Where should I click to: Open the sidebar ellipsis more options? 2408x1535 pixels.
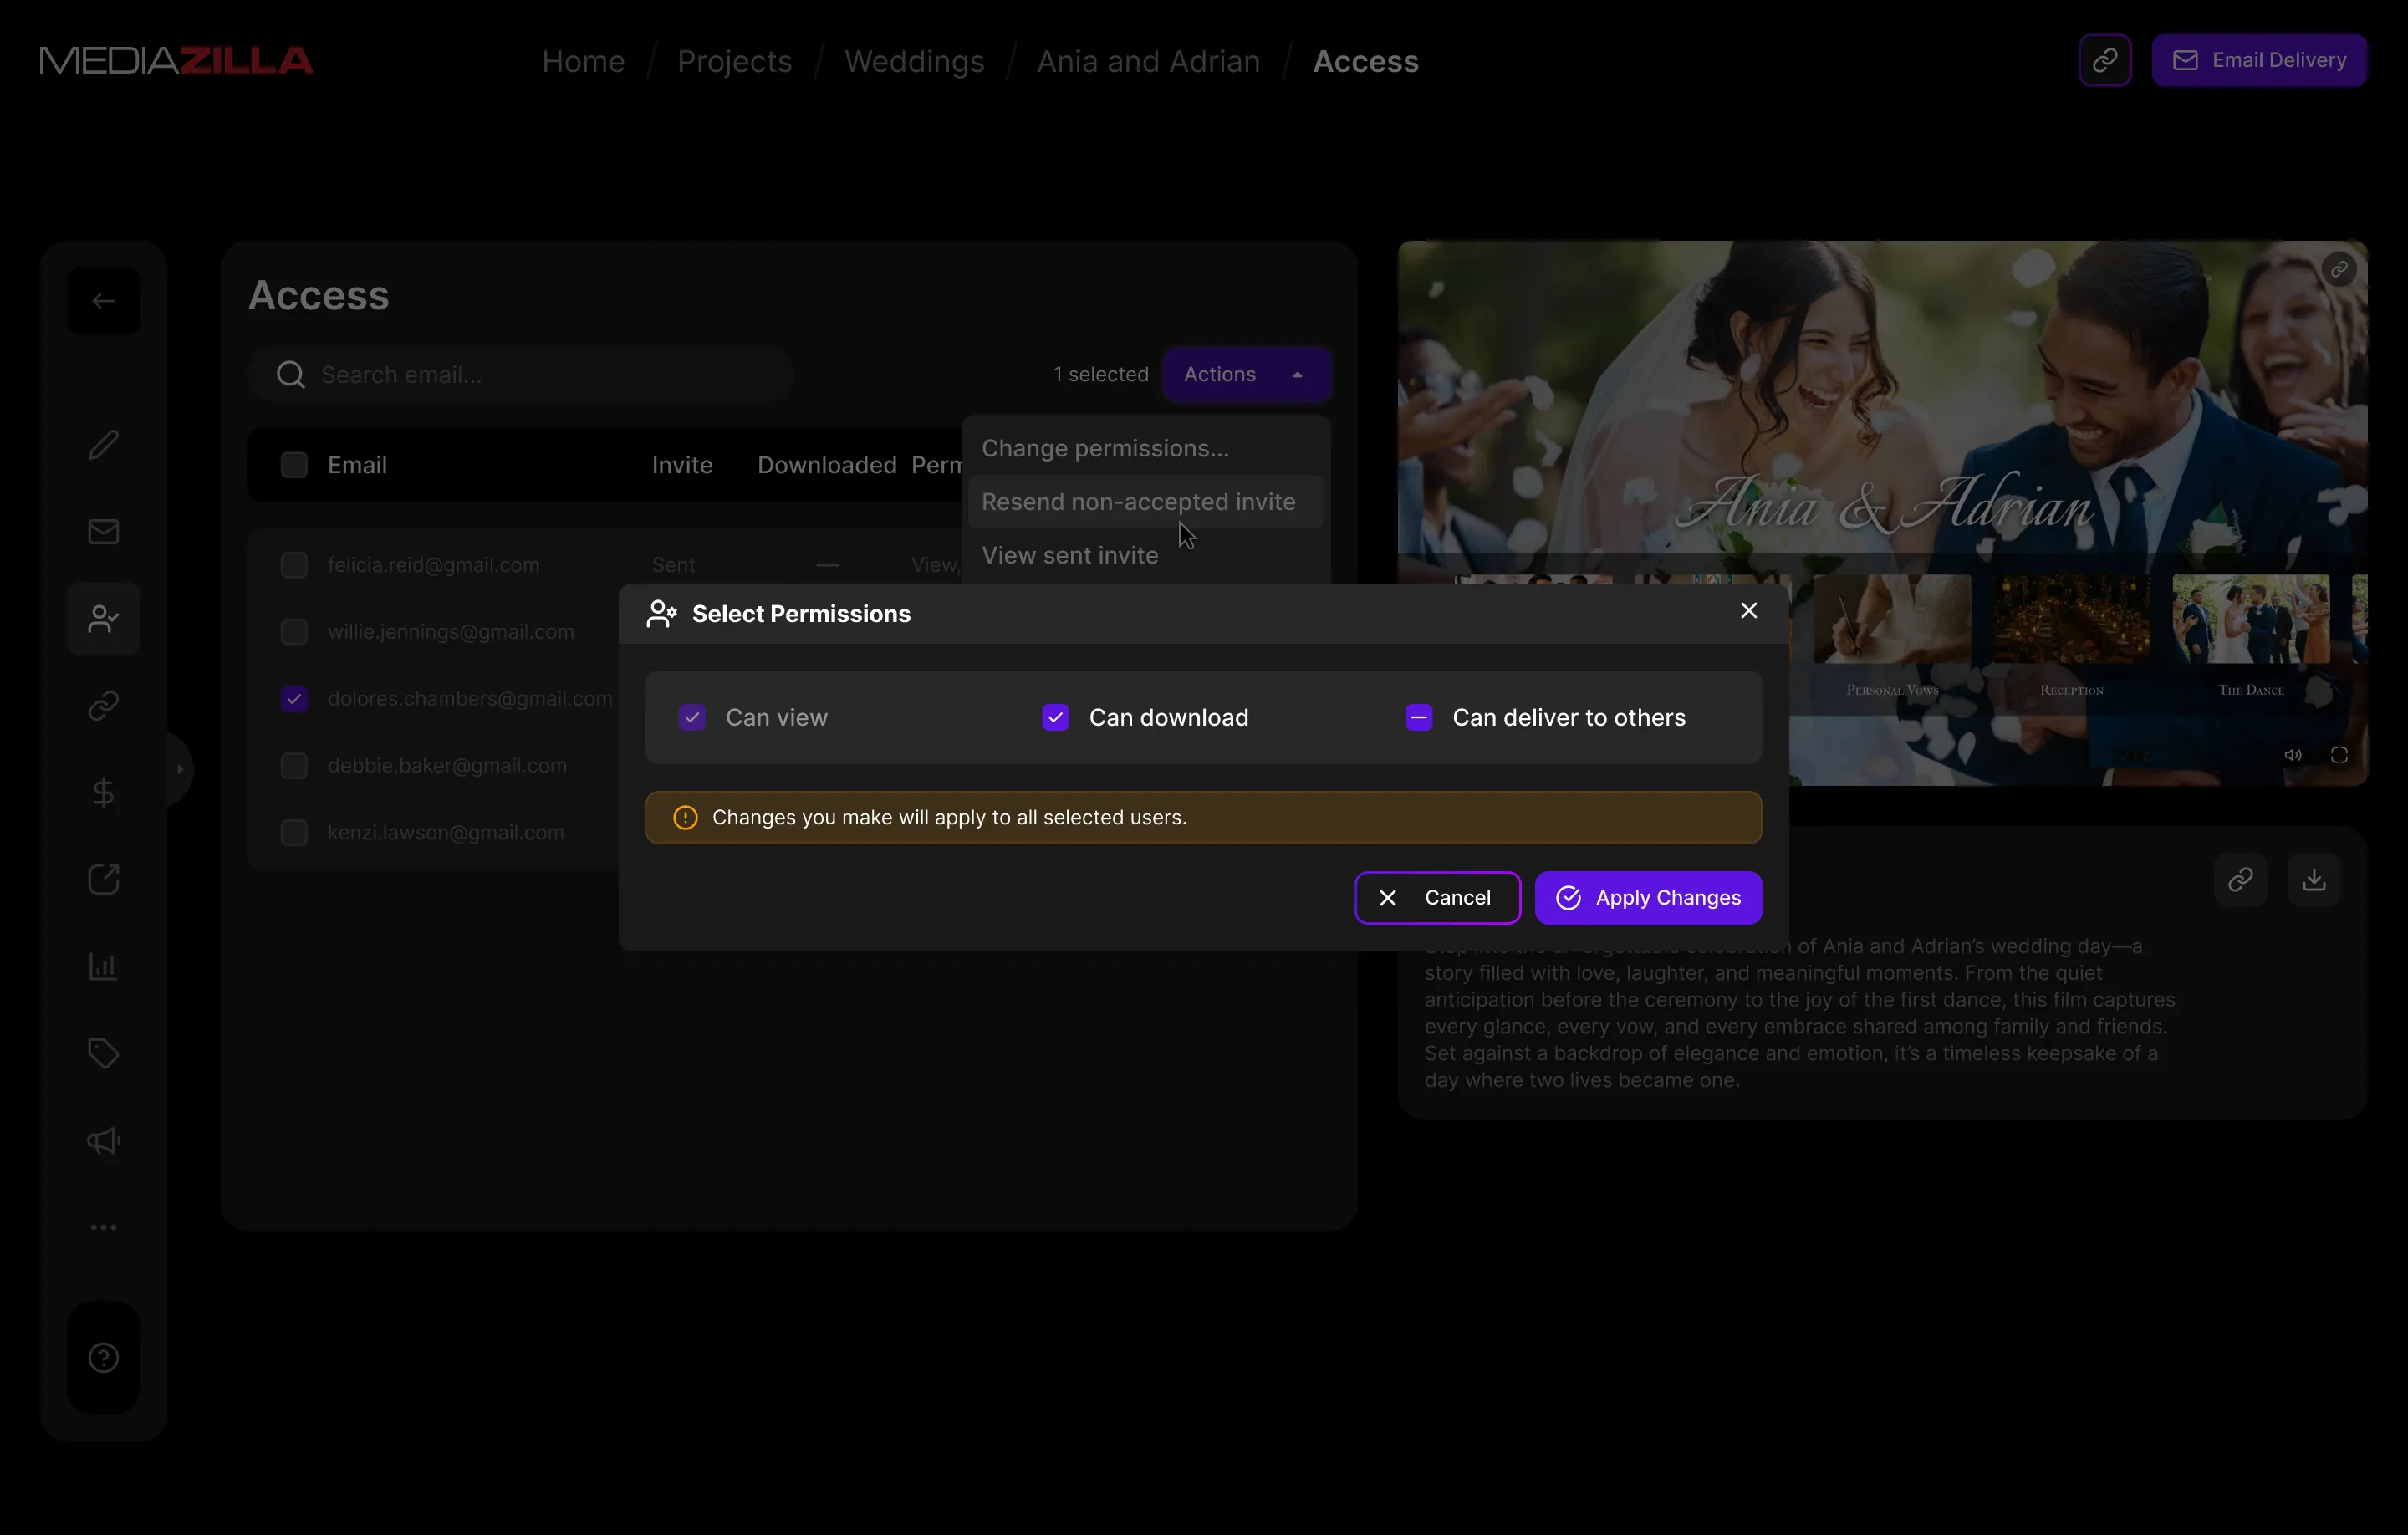tap(104, 1227)
